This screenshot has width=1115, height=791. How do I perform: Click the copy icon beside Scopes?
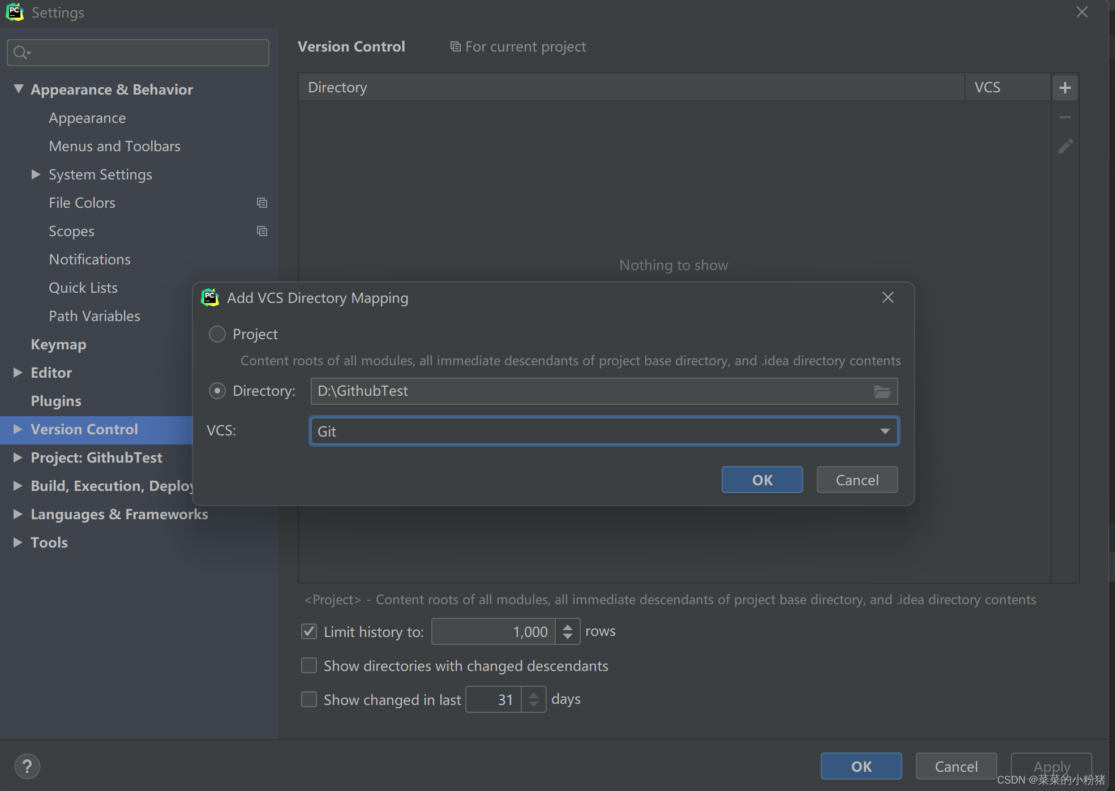click(261, 231)
